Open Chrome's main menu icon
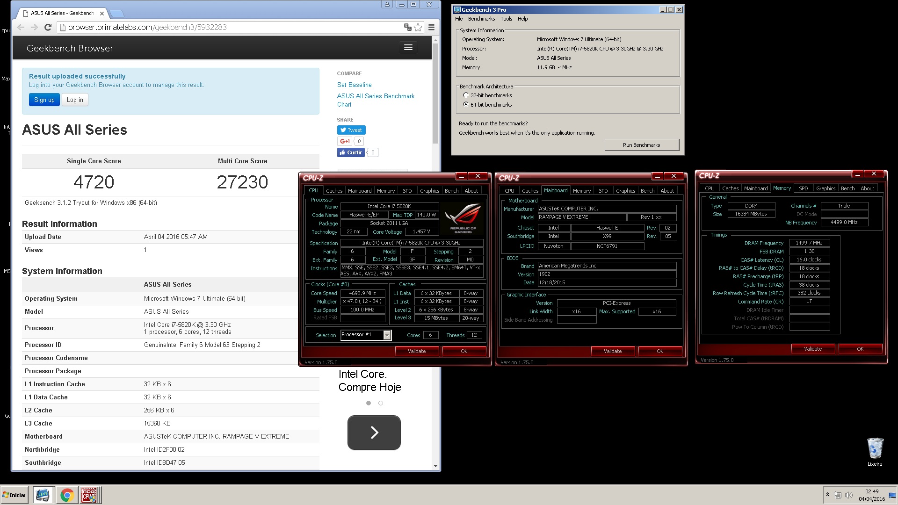 431,27
